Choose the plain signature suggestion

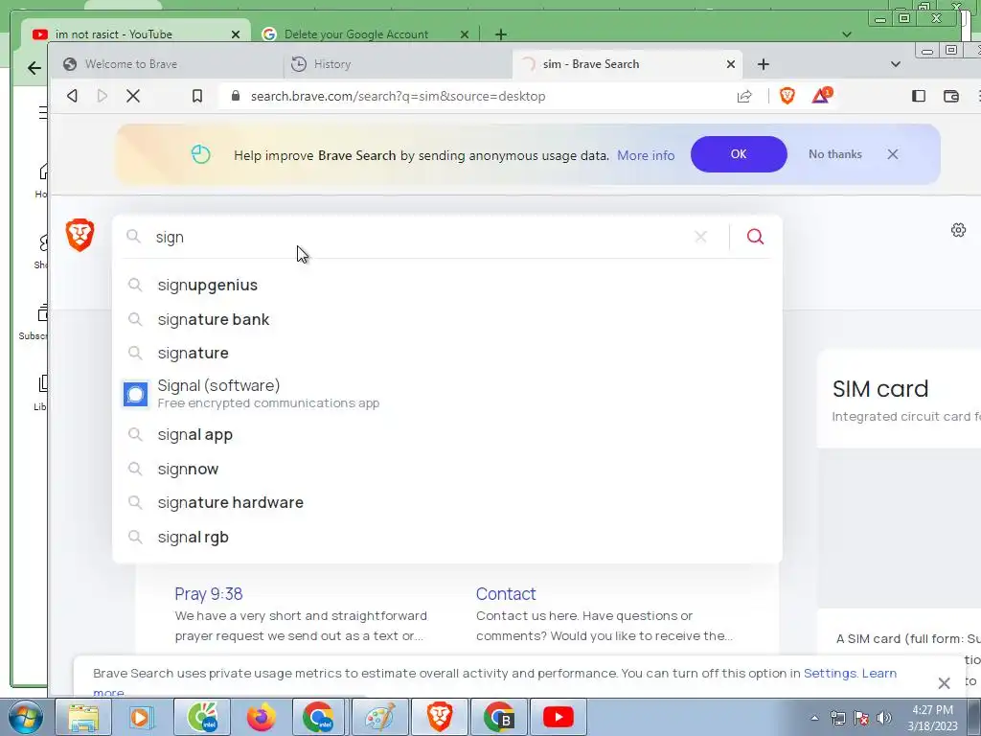(447, 353)
